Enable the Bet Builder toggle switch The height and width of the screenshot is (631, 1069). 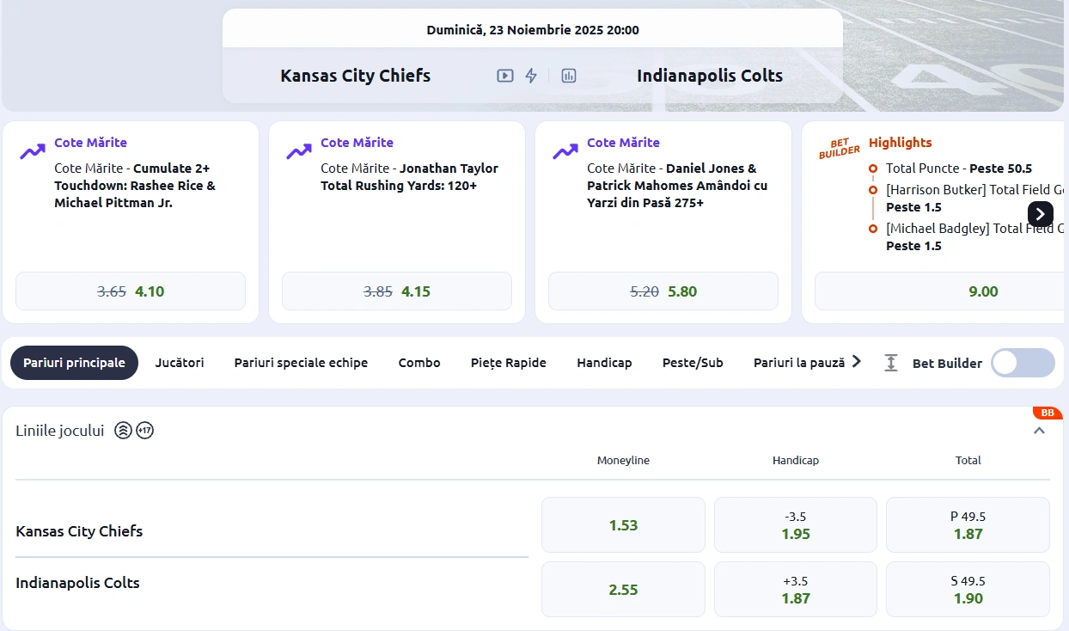1023,363
